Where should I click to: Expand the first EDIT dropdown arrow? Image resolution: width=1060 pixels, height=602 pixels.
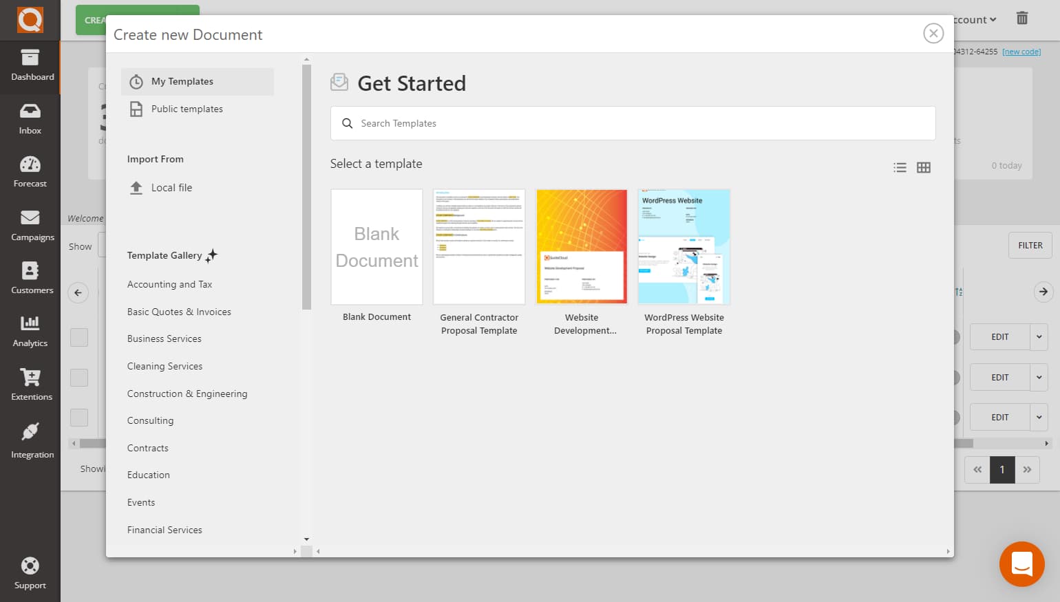point(1039,337)
